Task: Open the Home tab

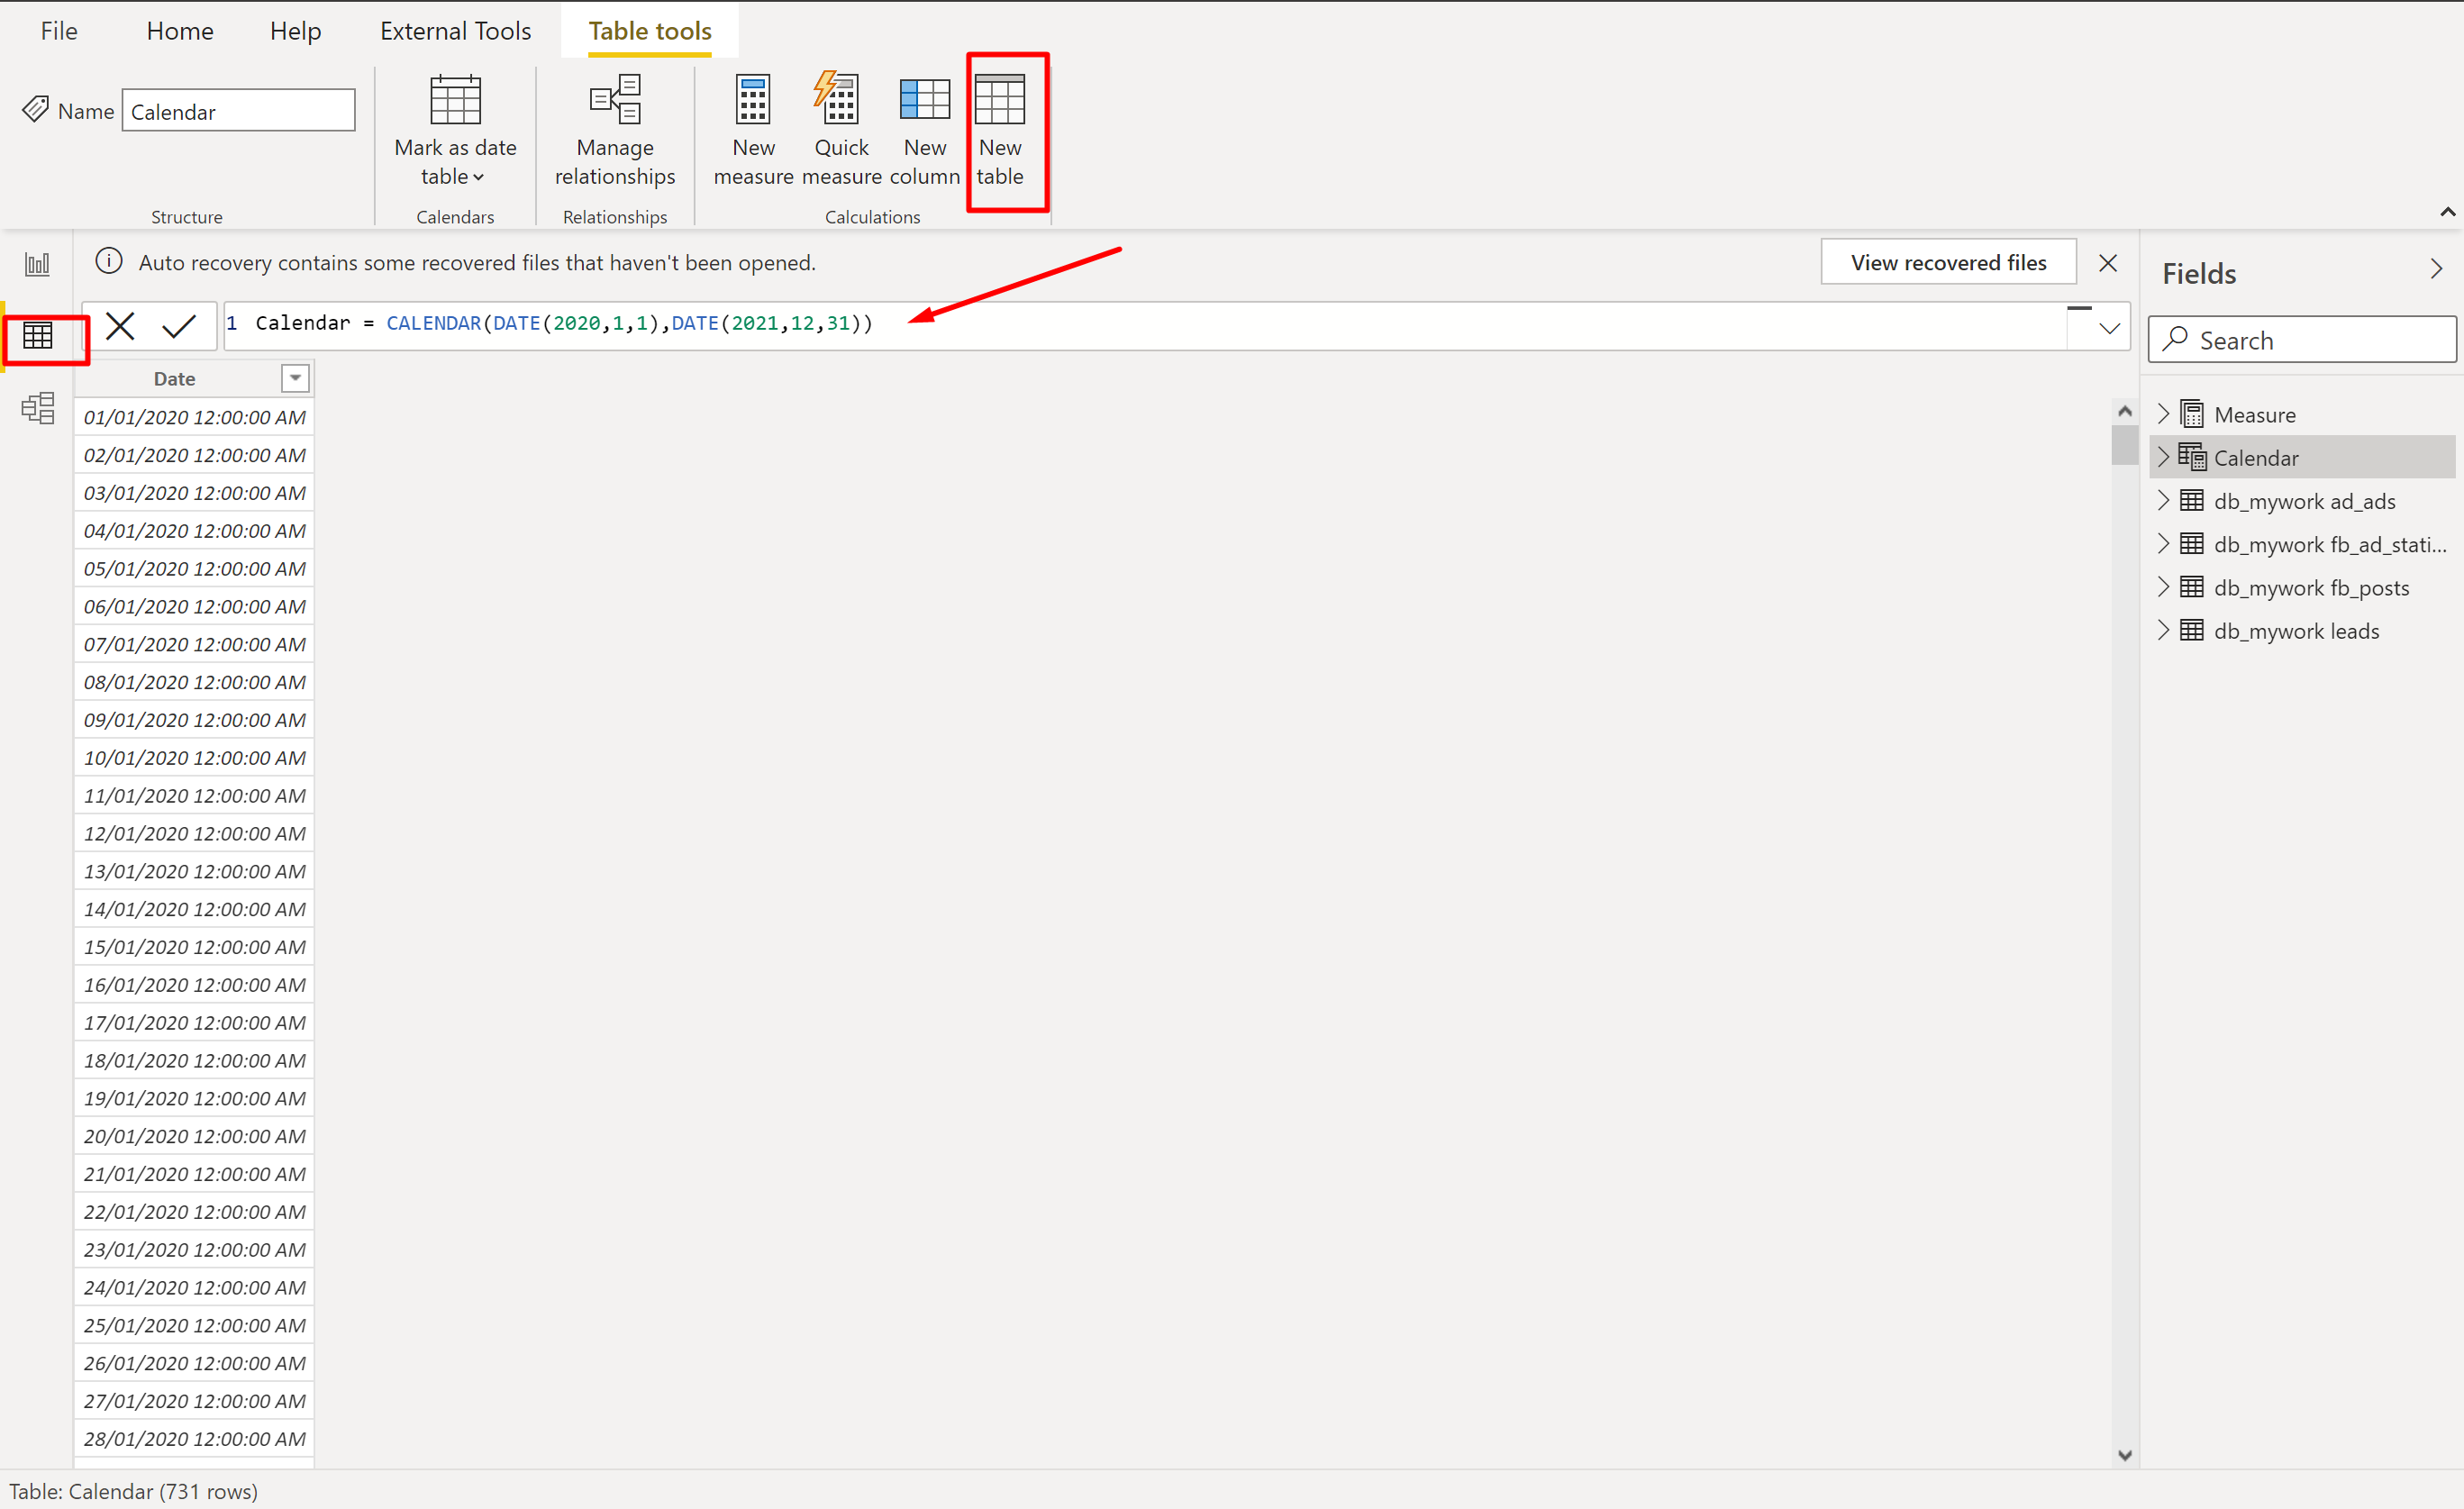Action: click(x=180, y=31)
